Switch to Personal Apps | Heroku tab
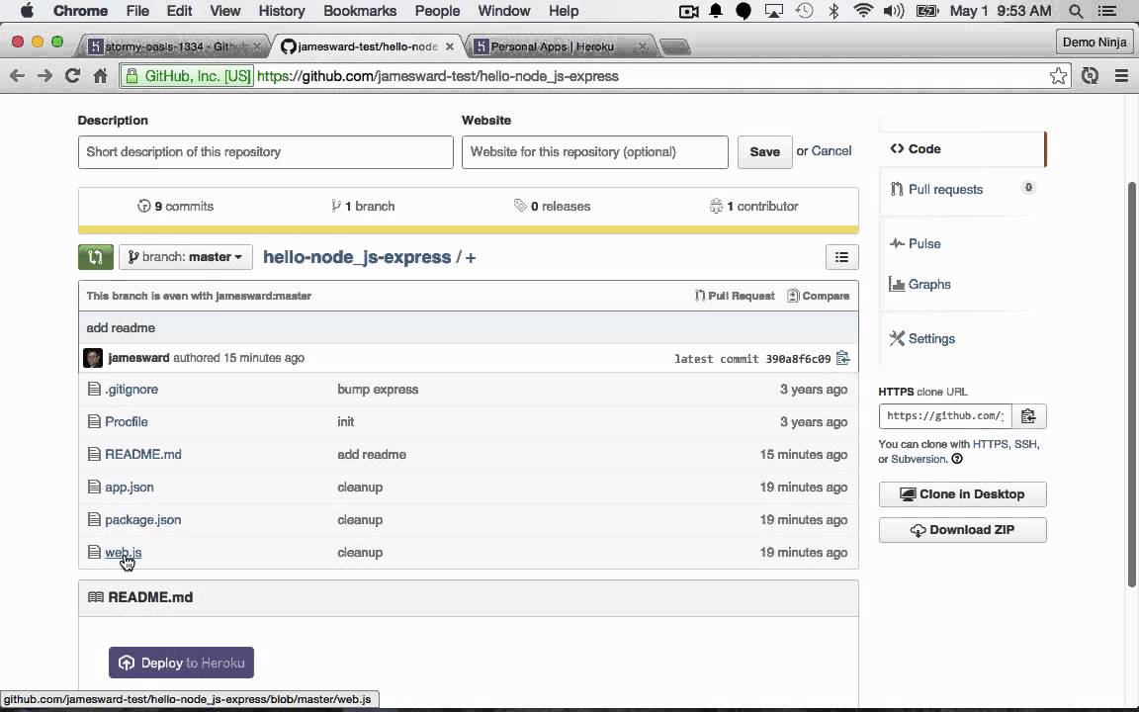The height and width of the screenshot is (712, 1139). [559, 46]
